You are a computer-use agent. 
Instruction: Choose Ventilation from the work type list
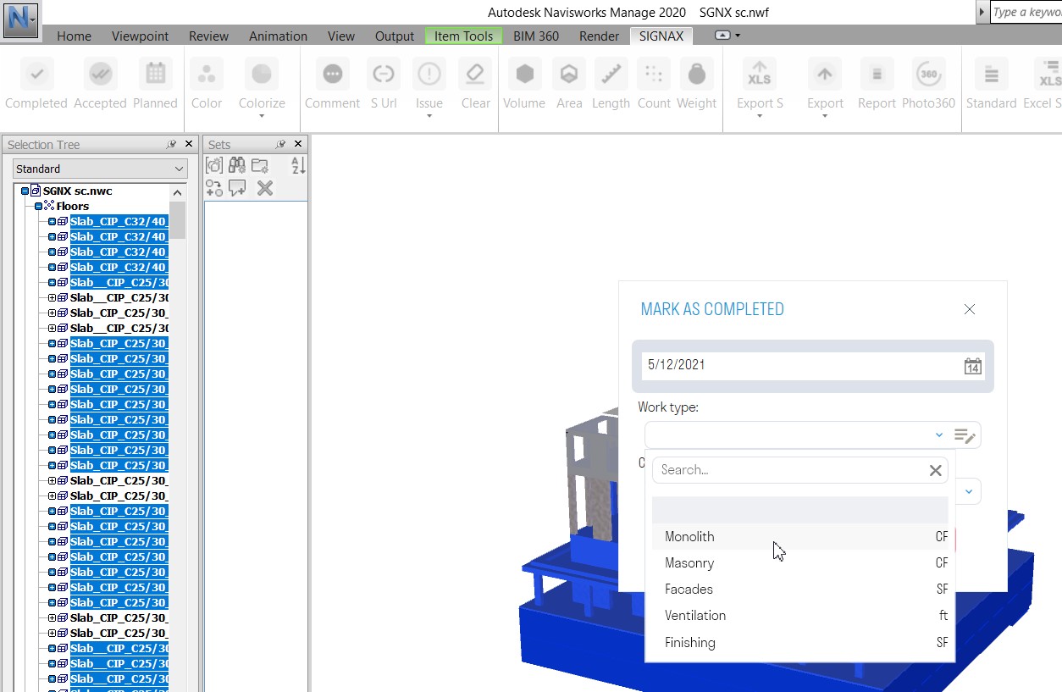800,616
